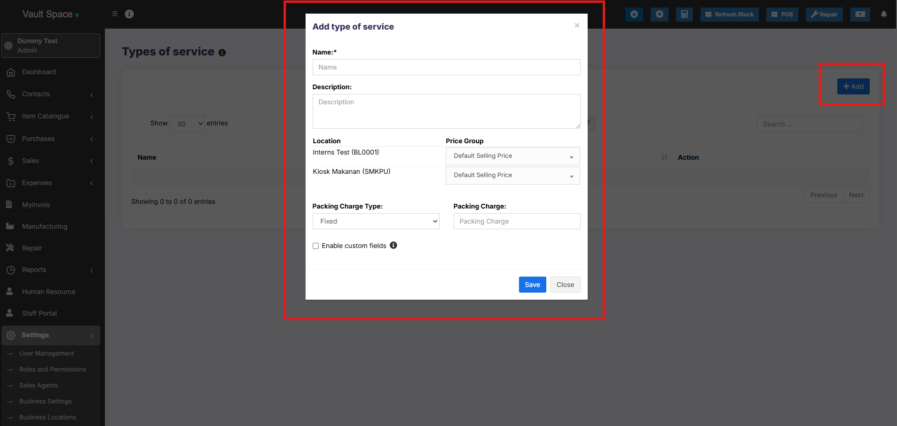
Task: Change the show entries count dropdown
Action: [187, 124]
